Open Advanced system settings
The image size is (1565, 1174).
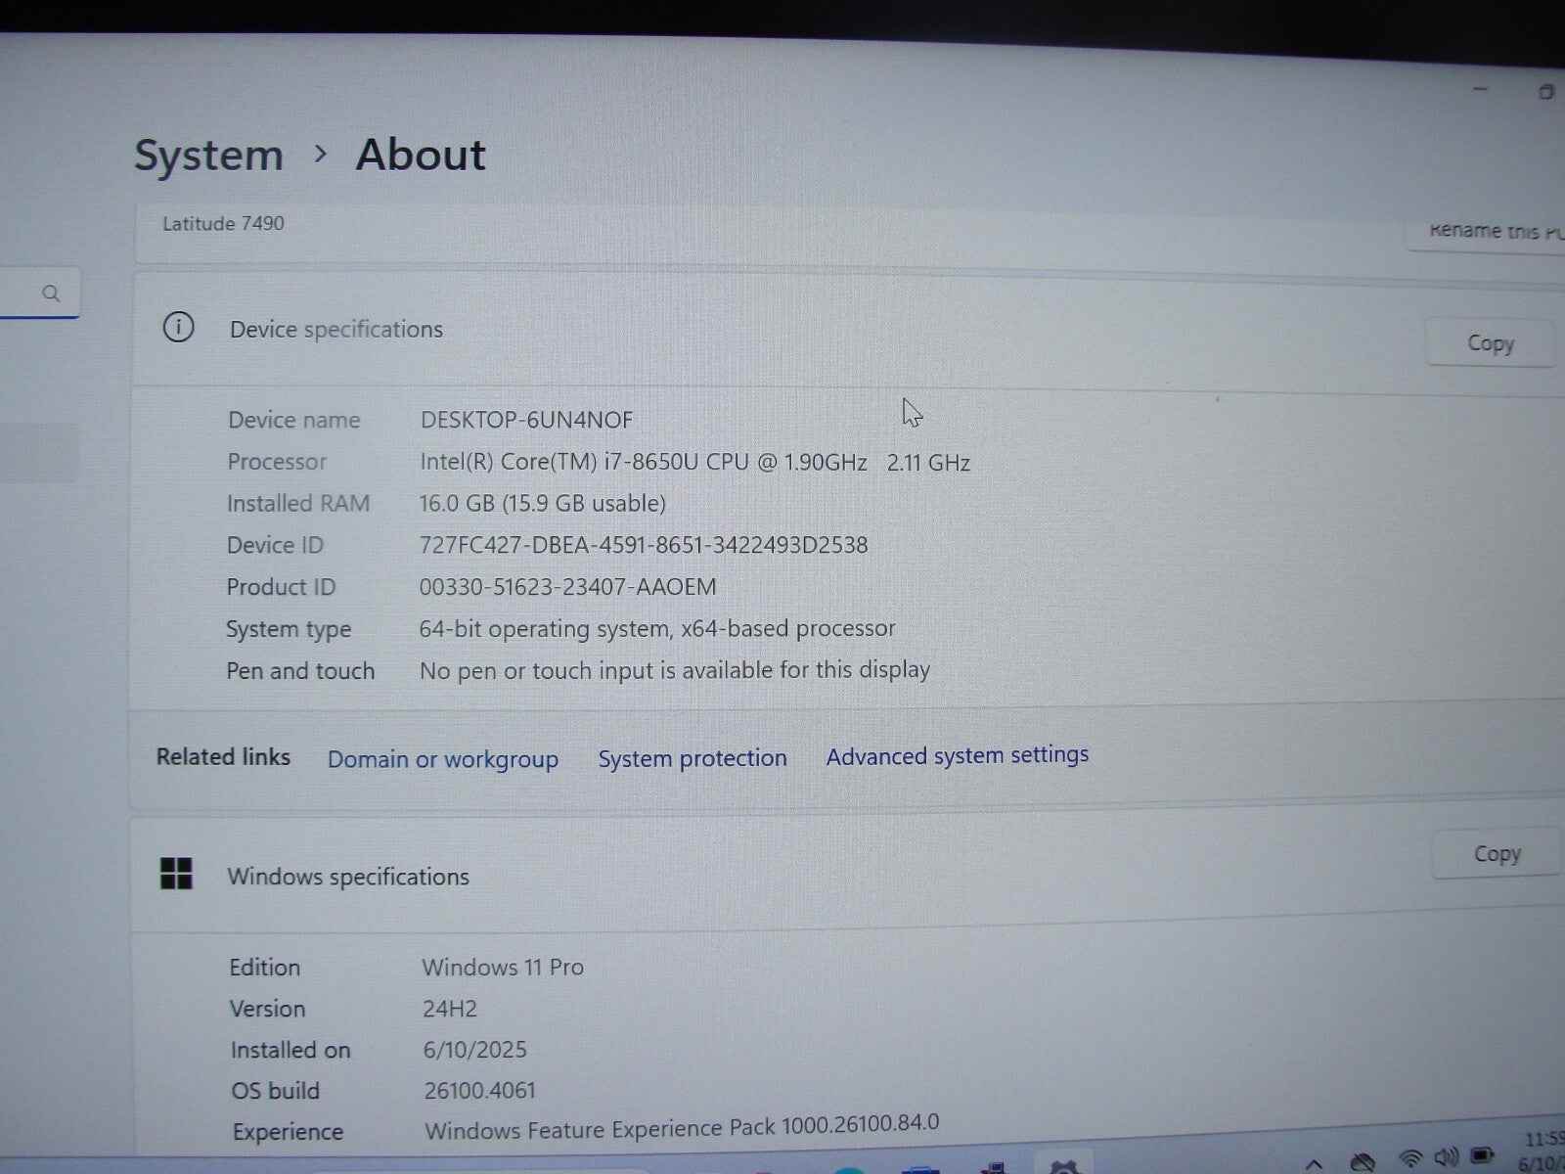[957, 755]
